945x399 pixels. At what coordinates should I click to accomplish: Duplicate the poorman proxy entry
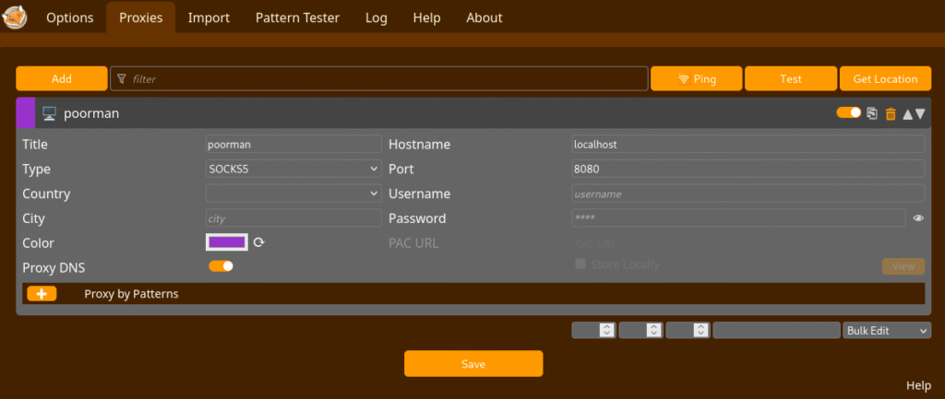[x=872, y=113]
